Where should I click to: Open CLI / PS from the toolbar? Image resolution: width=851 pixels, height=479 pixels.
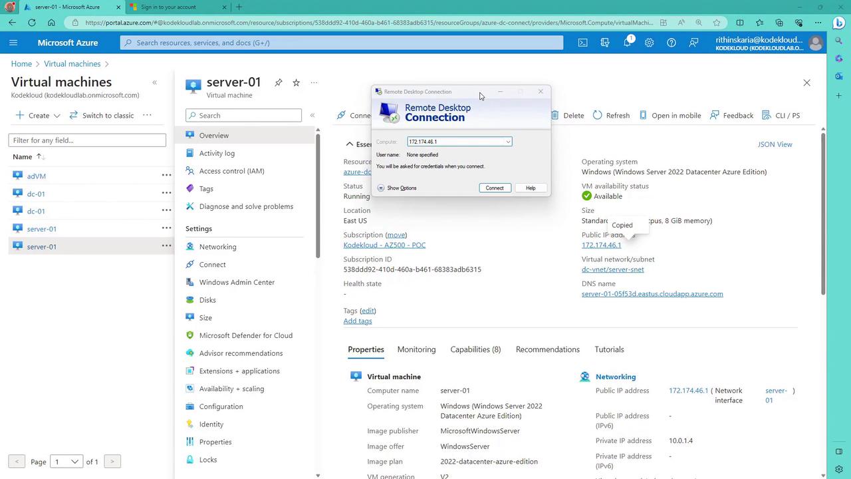781,115
